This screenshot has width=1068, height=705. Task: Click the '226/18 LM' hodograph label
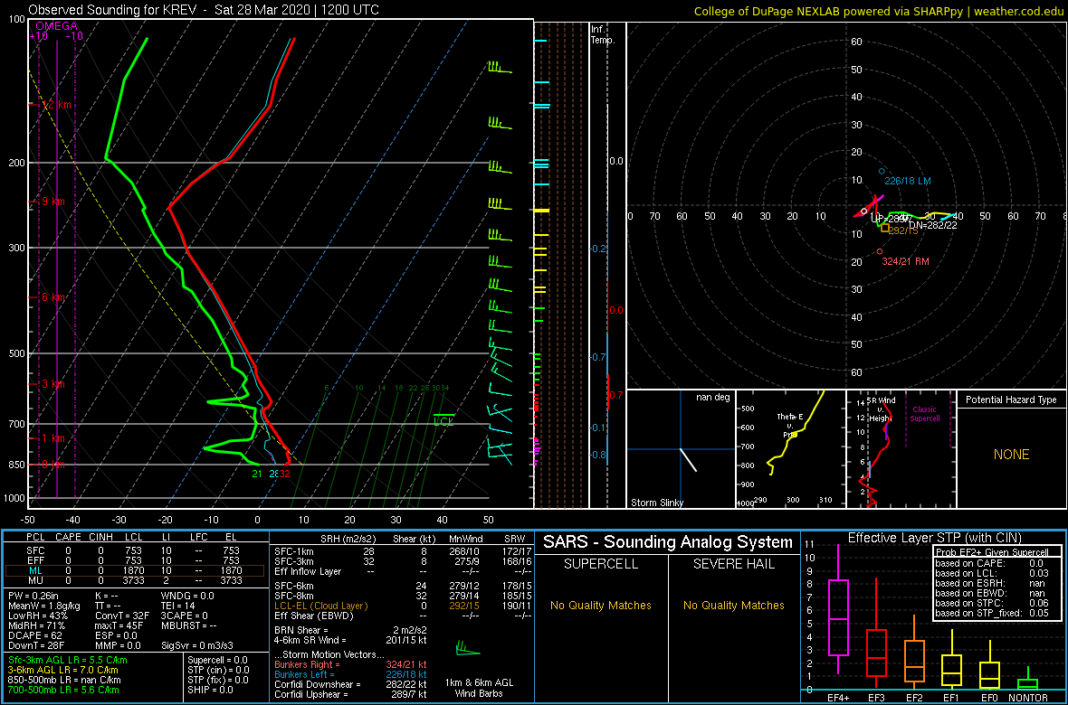click(x=908, y=181)
